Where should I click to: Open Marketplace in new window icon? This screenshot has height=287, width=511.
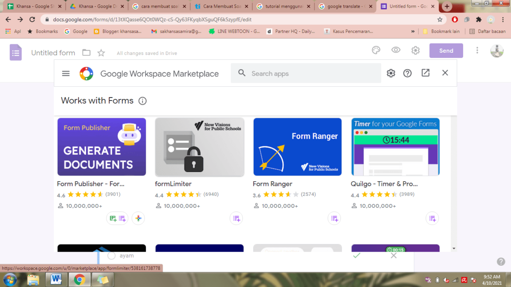[425, 73]
